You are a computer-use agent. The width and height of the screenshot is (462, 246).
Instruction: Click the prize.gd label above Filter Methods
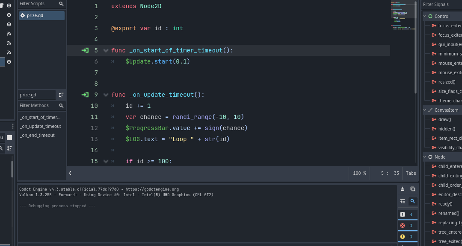(36, 95)
